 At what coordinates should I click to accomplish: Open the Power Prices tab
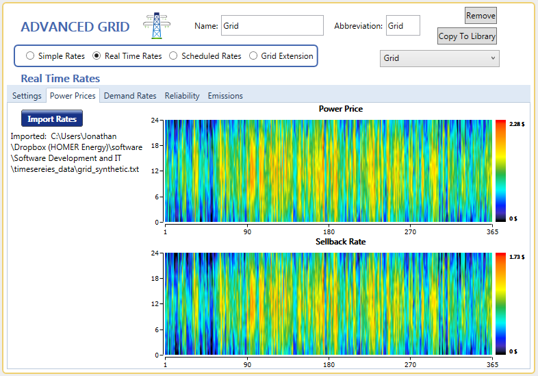tap(73, 96)
